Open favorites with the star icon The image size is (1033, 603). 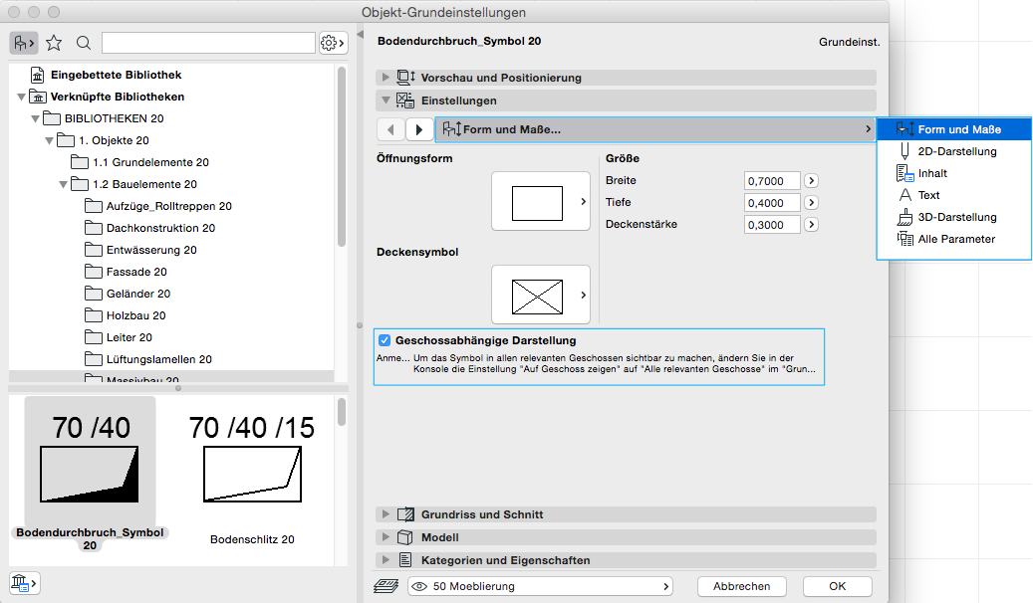click(54, 43)
